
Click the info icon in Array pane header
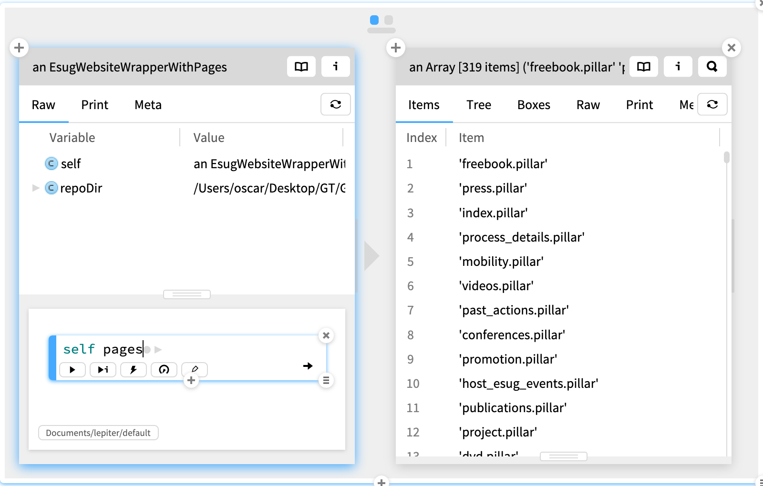[678, 67]
